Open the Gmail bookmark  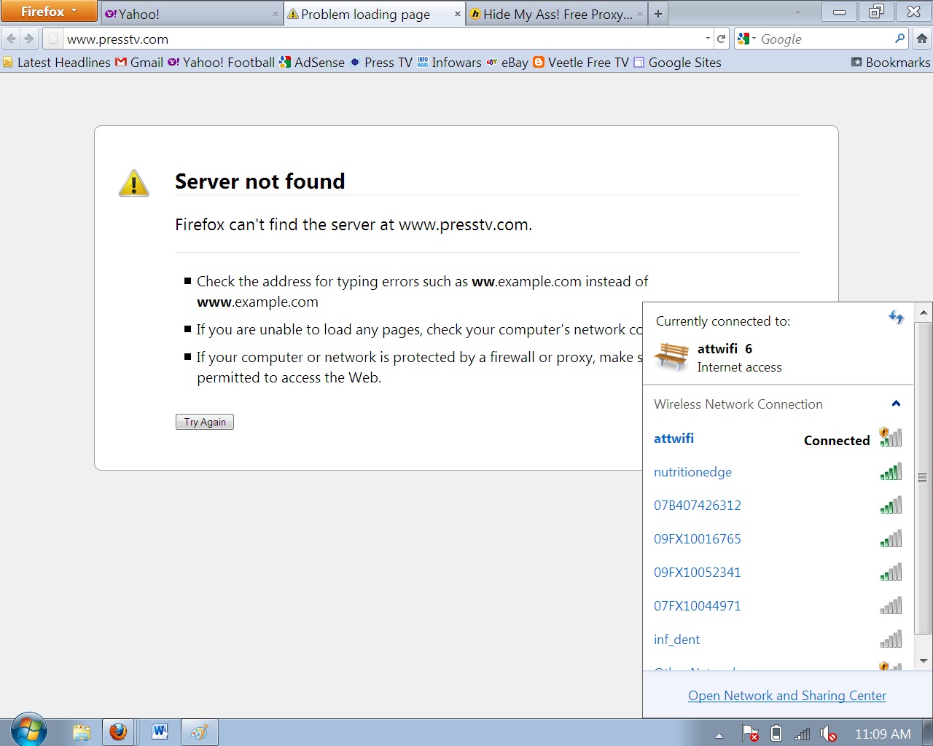139,63
